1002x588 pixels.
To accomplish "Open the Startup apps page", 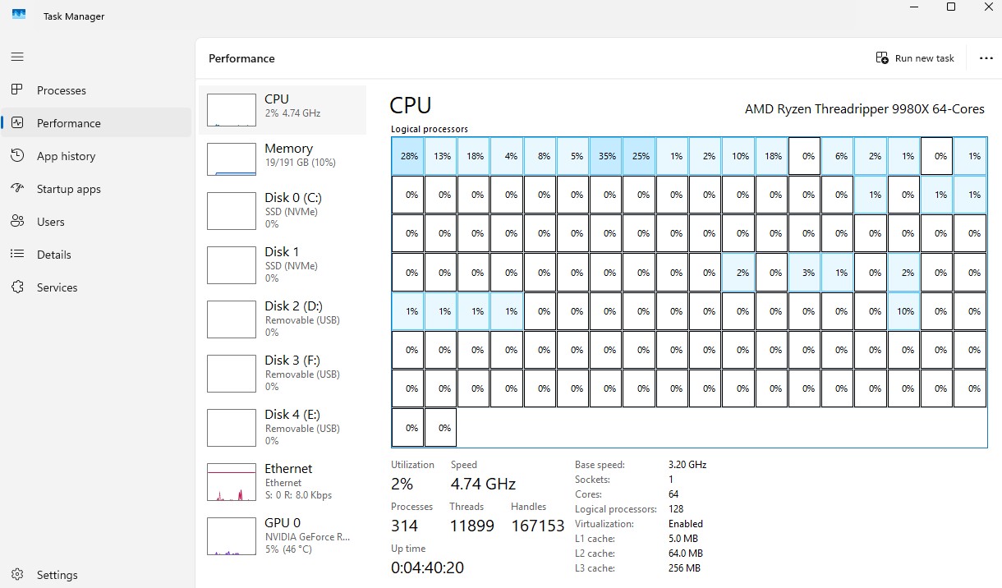I will [x=69, y=189].
